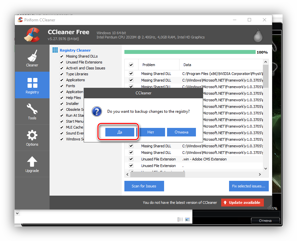
Task: Toggle Start Menu Ordering checkbox
Action: pos(62,121)
